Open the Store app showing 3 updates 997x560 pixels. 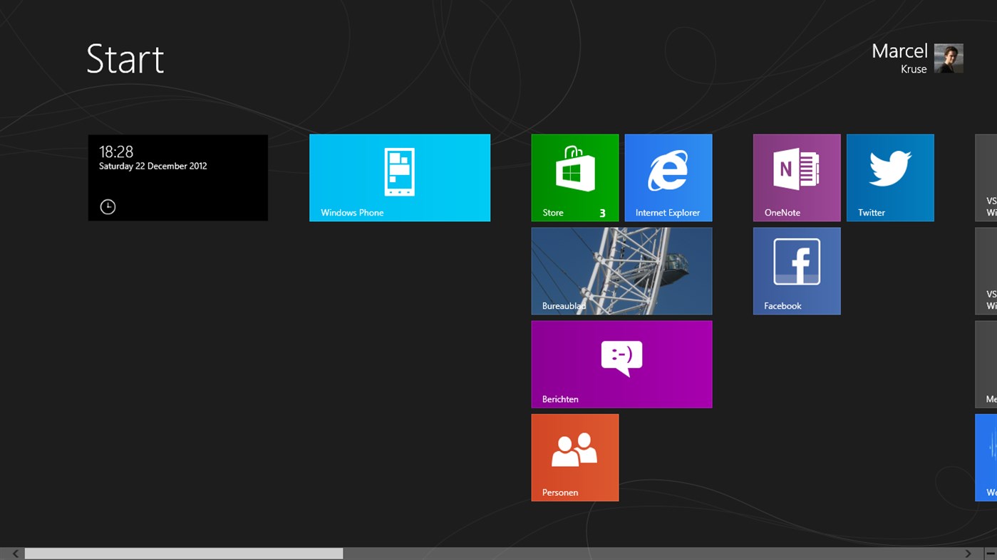coord(574,177)
